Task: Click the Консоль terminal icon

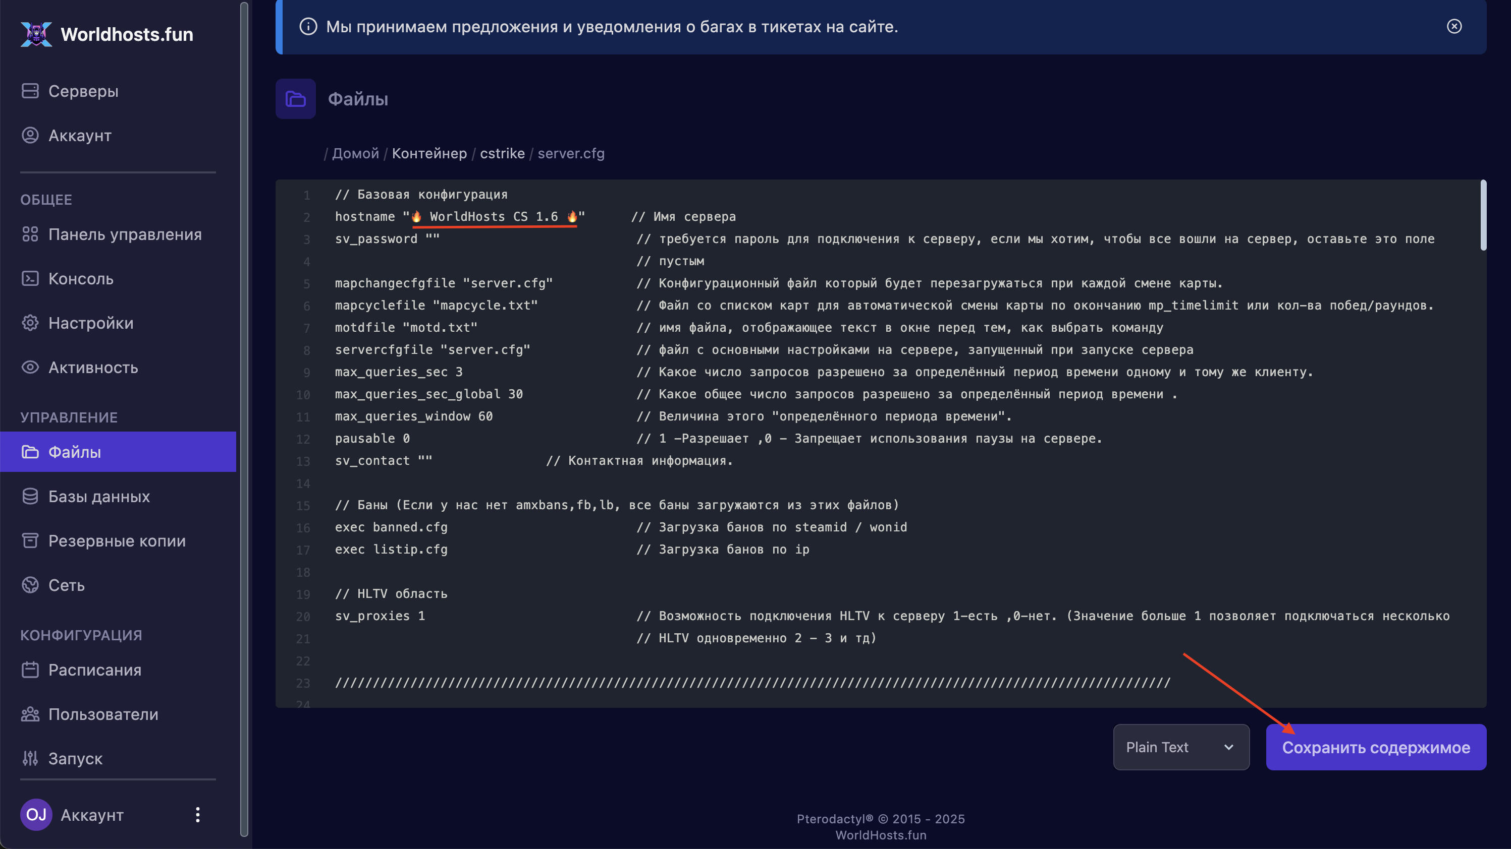Action: coord(30,278)
